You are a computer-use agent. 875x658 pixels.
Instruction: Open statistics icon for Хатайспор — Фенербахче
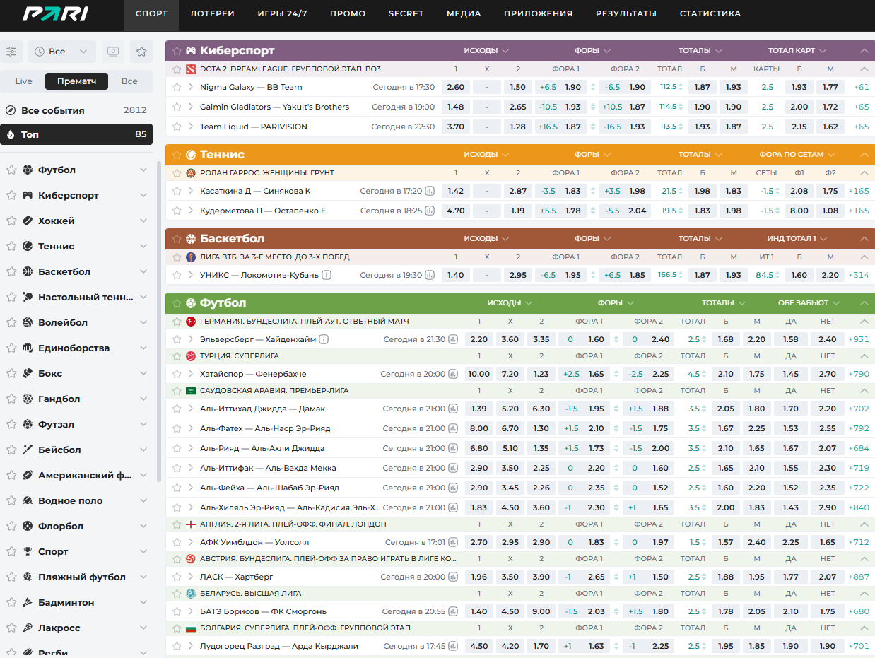pyautogui.click(x=453, y=374)
